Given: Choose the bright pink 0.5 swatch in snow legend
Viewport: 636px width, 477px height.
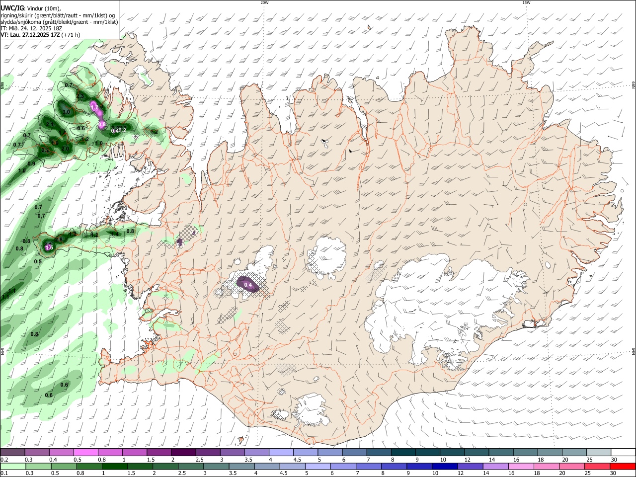Looking at the screenshot, I should (85, 452).
